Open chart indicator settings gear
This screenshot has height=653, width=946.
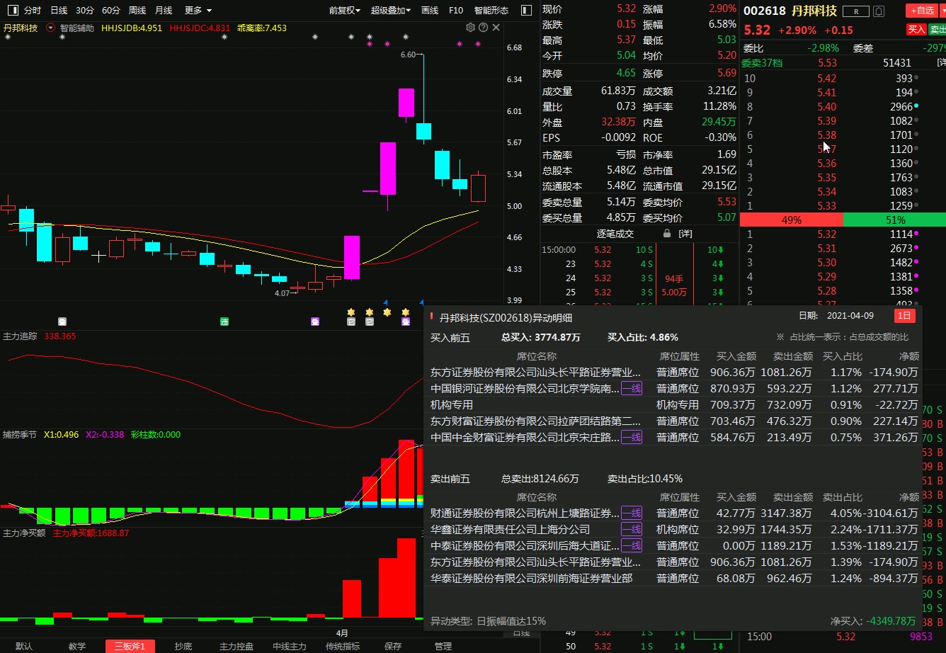[470, 28]
